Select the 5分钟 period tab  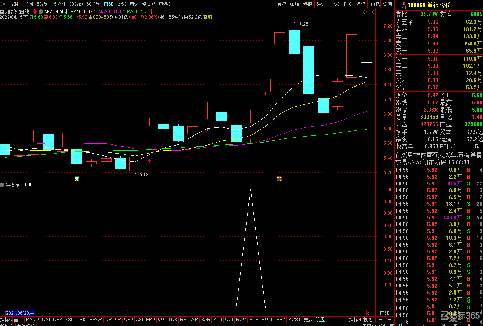click(42, 4)
